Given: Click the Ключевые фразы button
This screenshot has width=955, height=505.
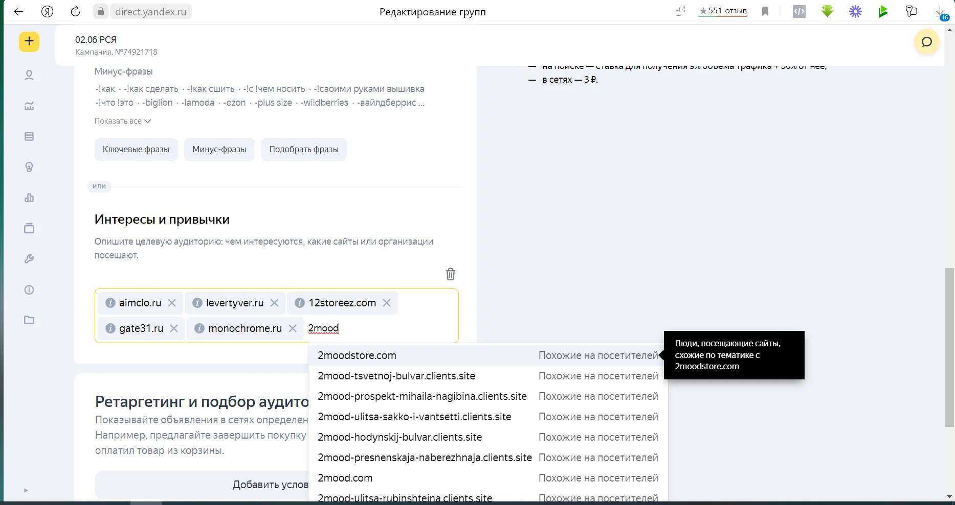Looking at the screenshot, I should 136,149.
